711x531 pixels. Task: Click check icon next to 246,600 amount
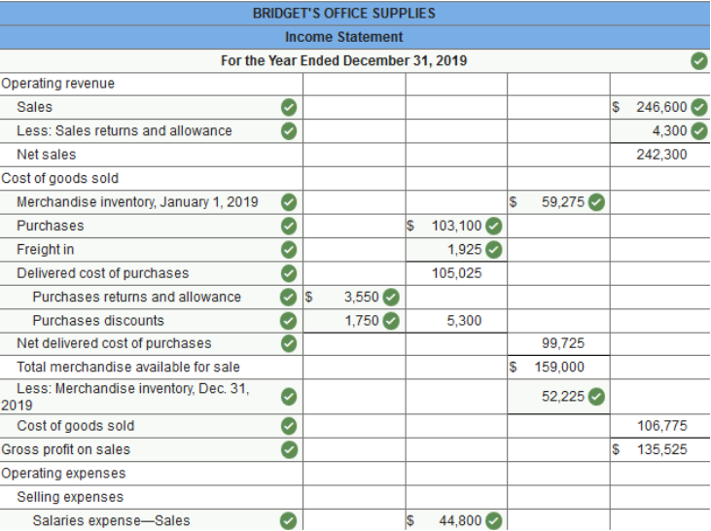[x=698, y=108]
